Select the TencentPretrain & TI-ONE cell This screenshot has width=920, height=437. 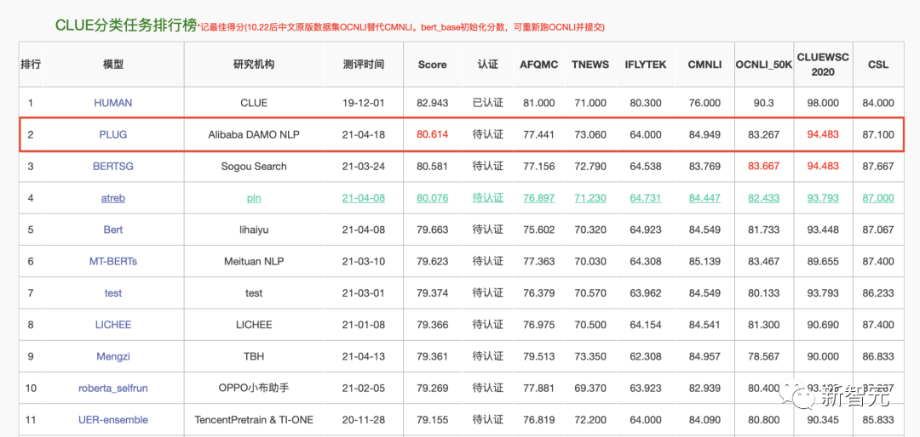[x=254, y=419]
